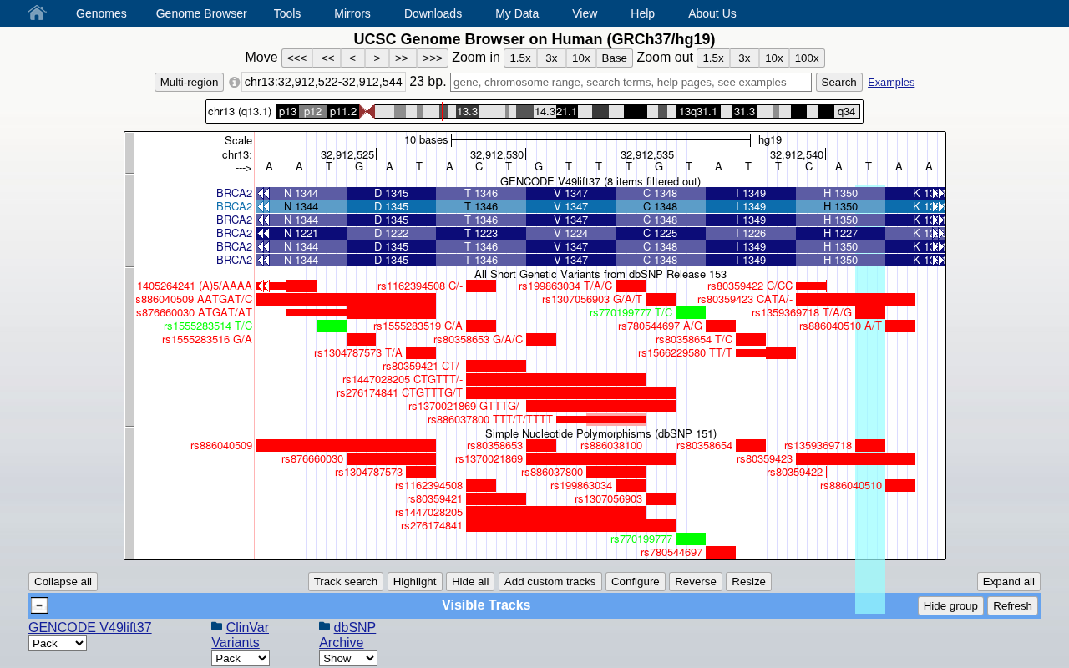This screenshot has width=1069, height=668.
Task: Move far right with >>> button
Action: point(433,58)
